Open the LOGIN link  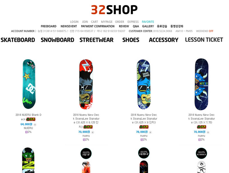pos(74,22)
